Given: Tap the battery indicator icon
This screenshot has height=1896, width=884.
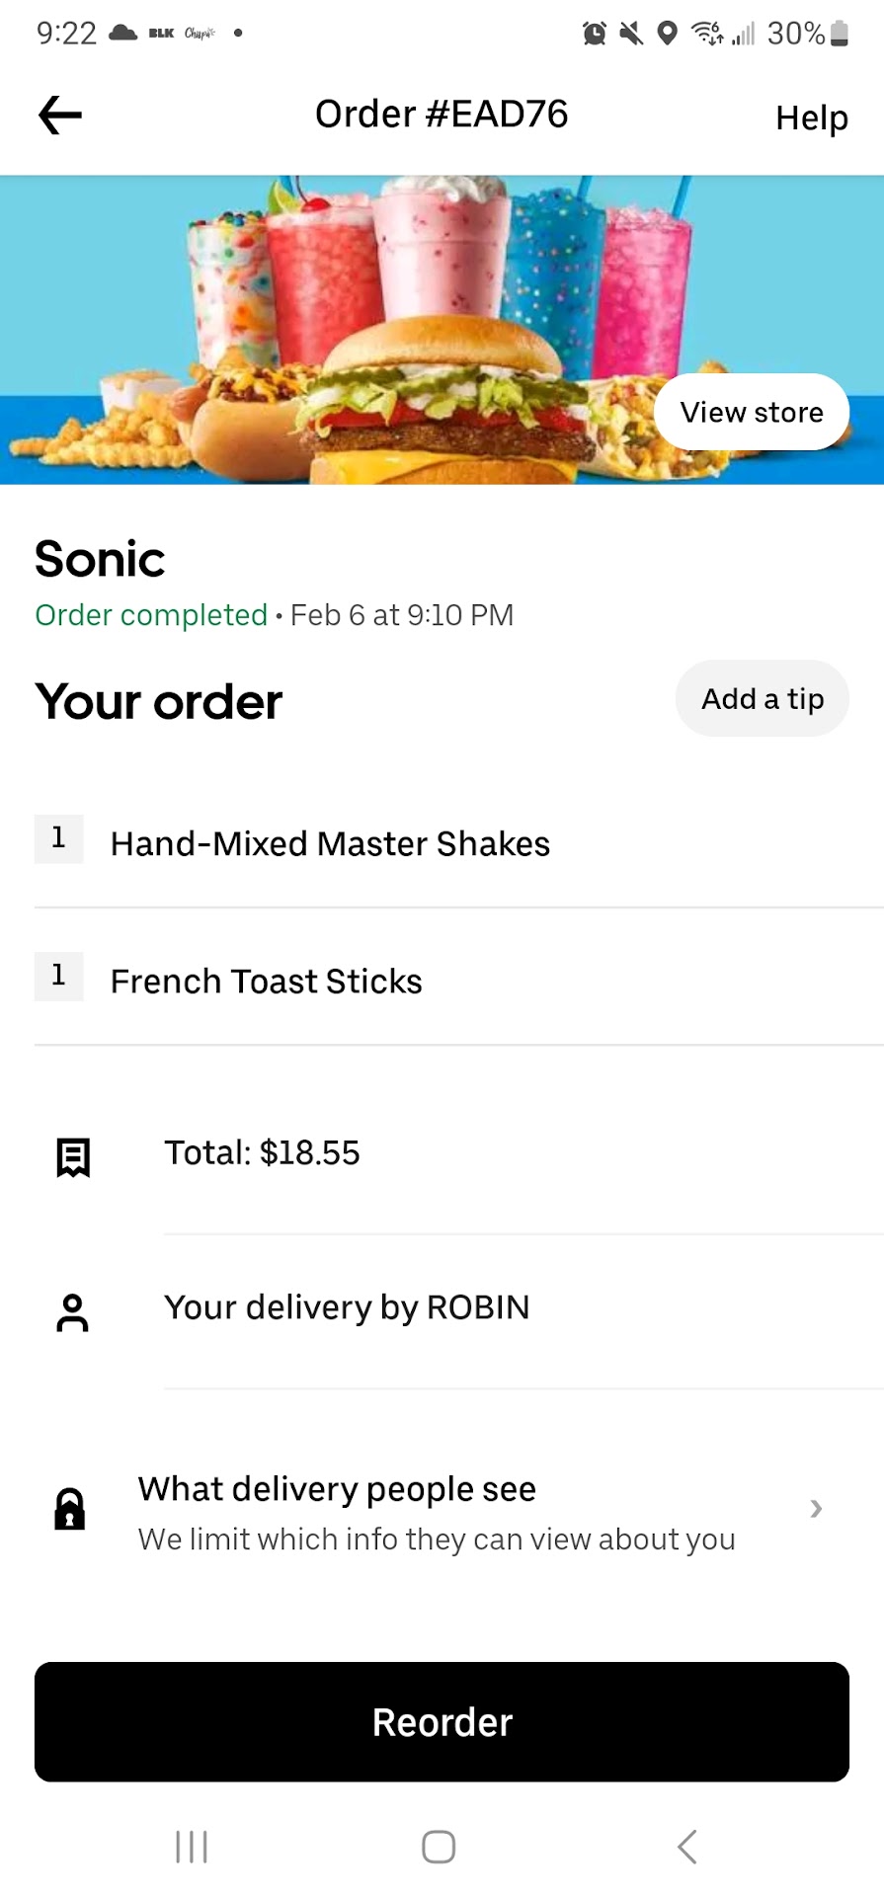Looking at the screenshot, I should [840, 34].
